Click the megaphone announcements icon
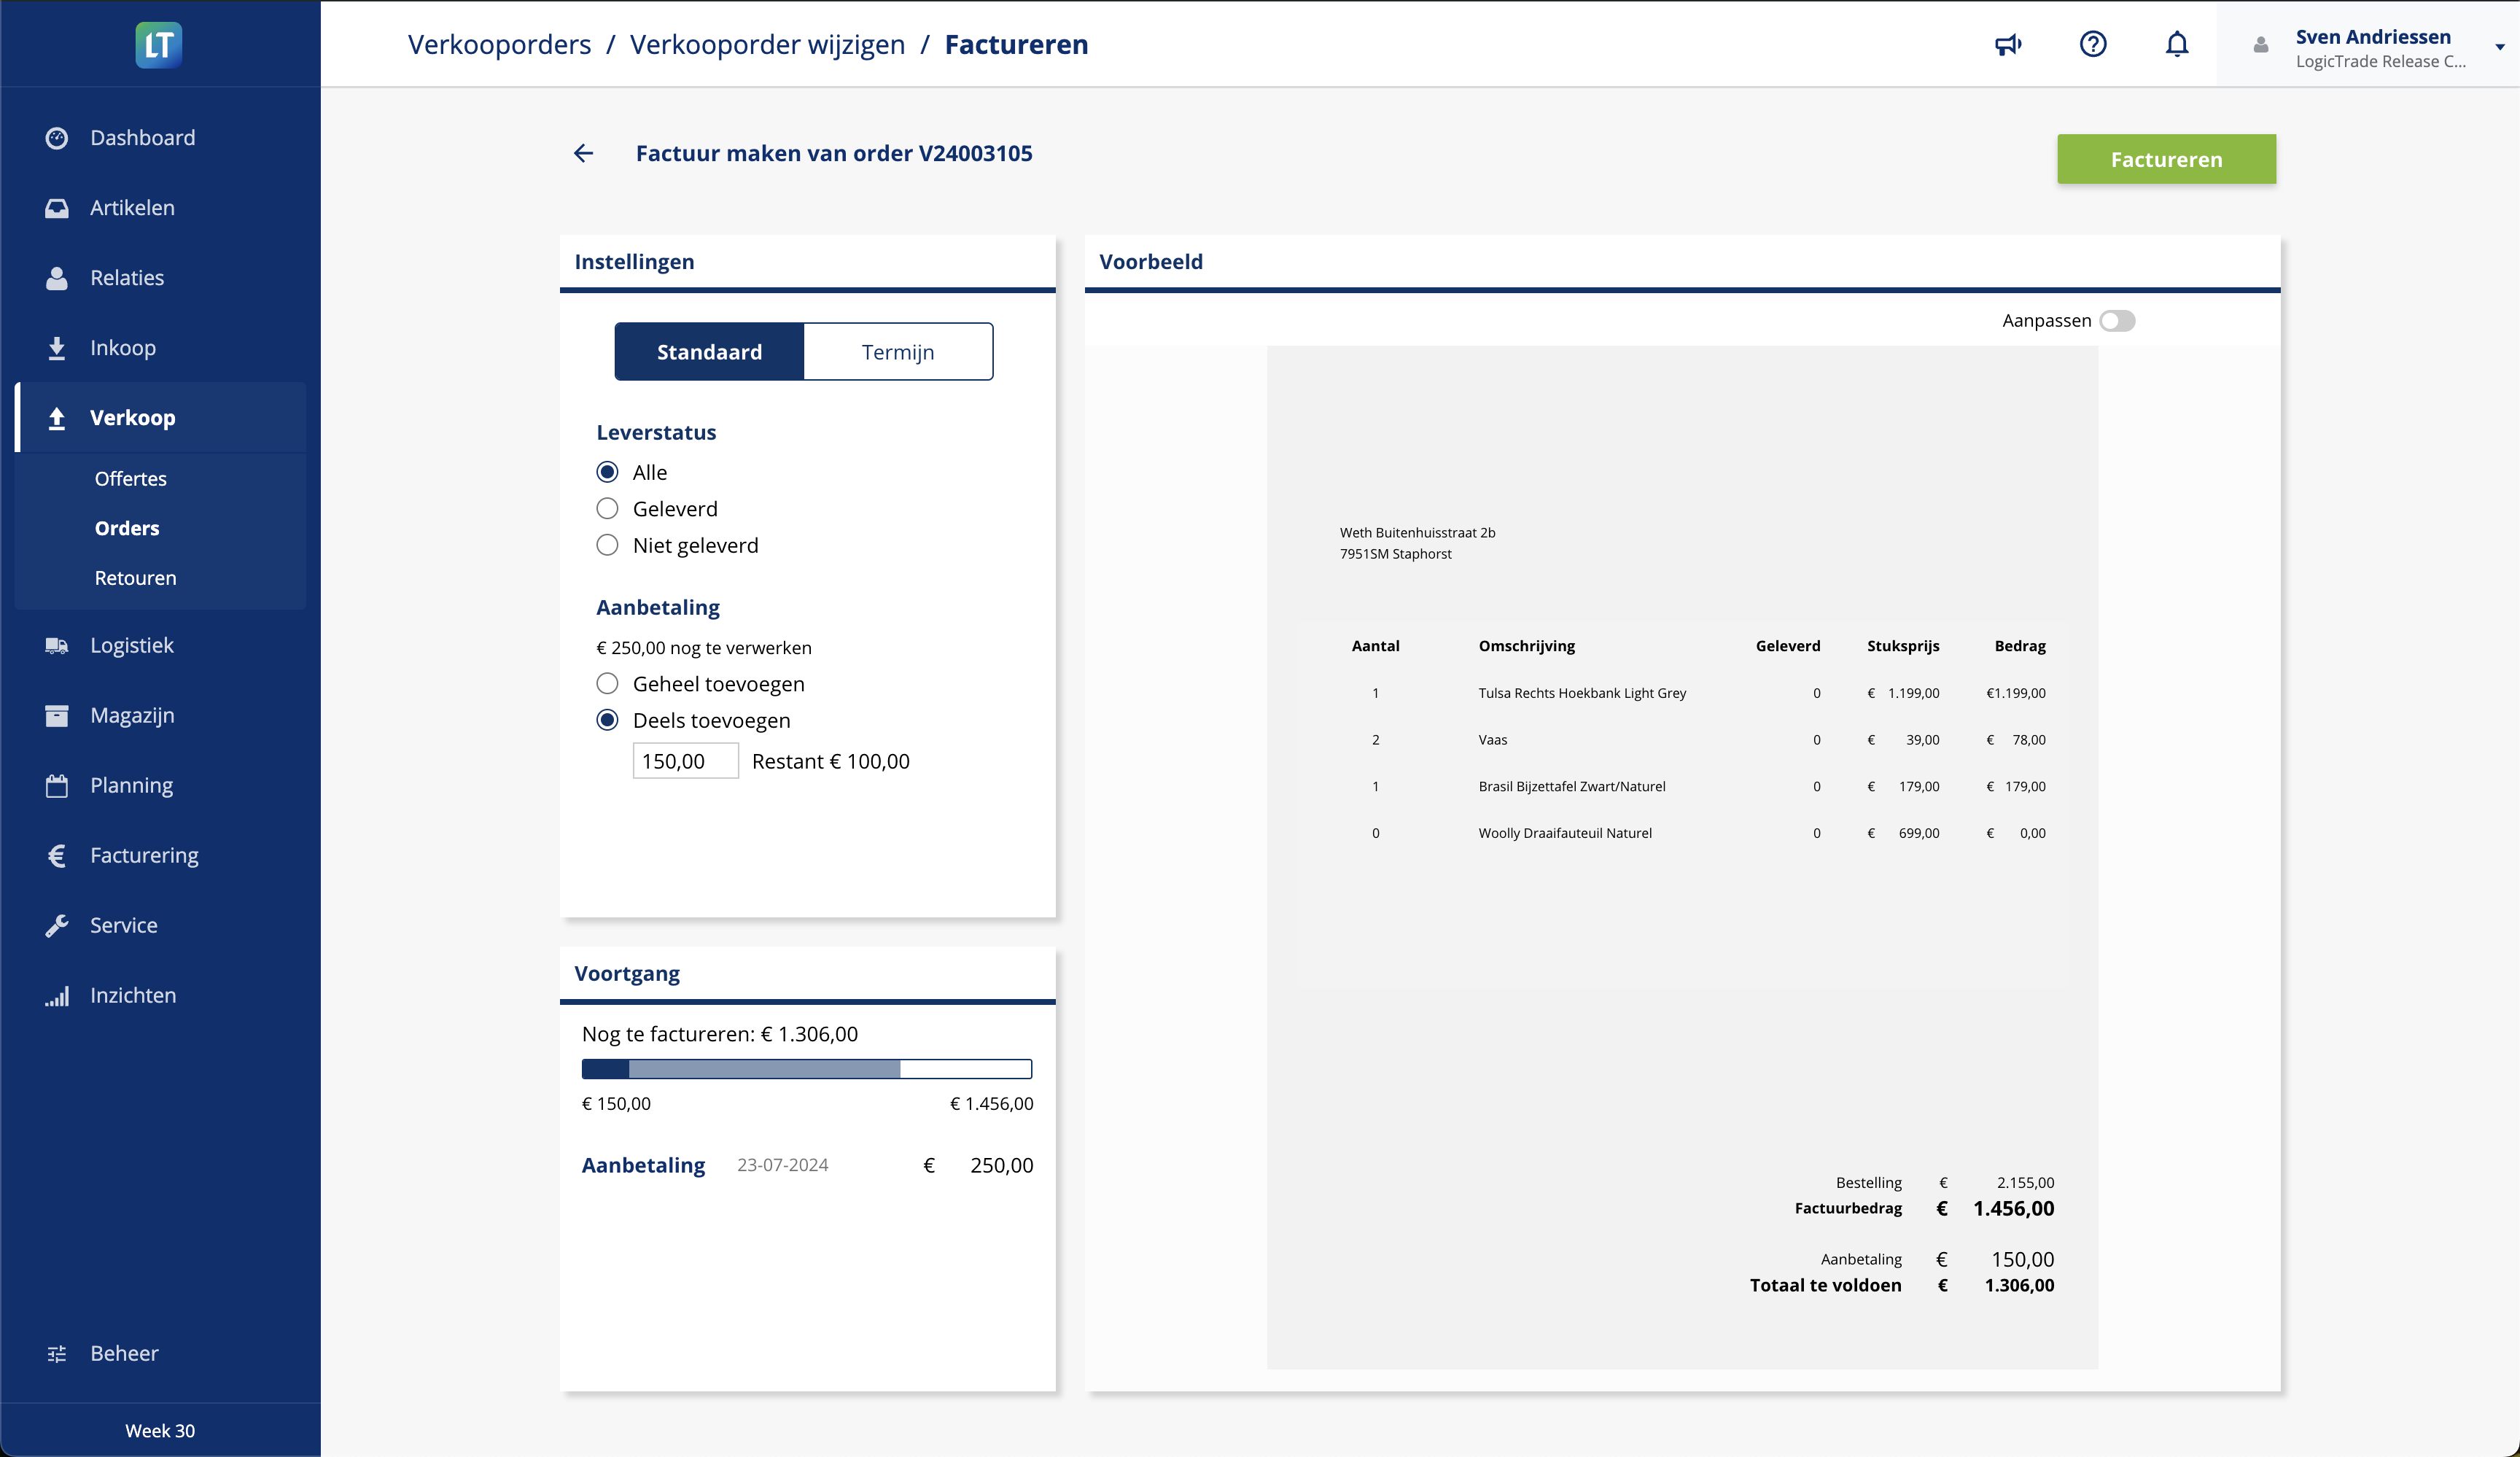Image resolution: width=2520 pixels, height=1457 pixels. (2008, 44)
